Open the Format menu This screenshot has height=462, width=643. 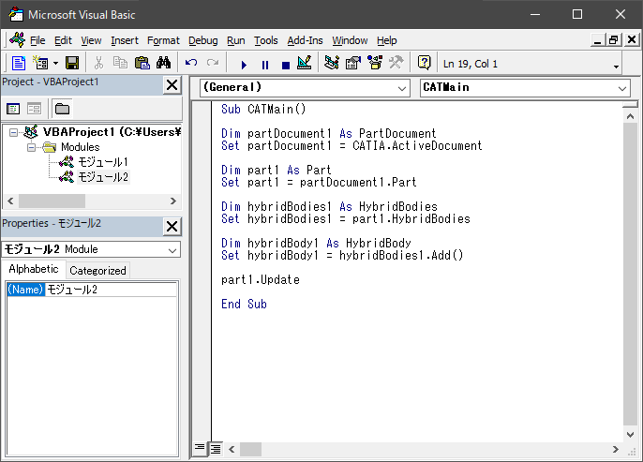[163, 40]
